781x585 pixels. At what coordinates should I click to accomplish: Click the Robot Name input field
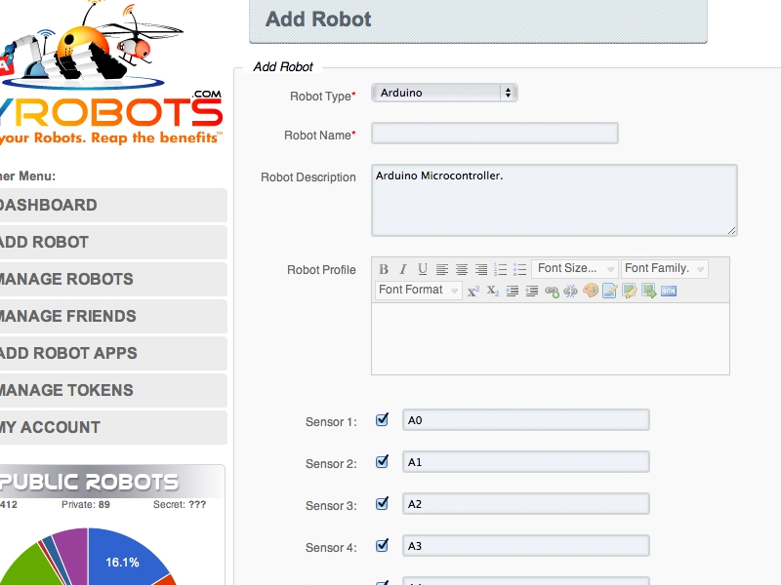(495, 134)
